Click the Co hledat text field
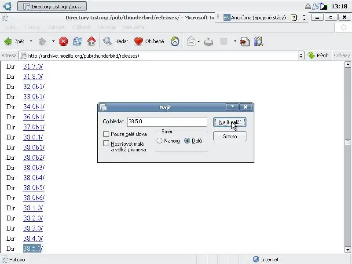This screenshot has height=264, width=352. point(167,122)
